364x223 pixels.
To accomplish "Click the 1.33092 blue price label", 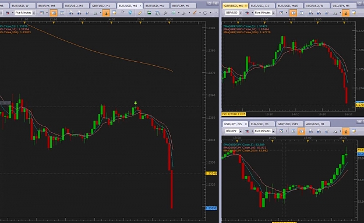I will (211, 208).
